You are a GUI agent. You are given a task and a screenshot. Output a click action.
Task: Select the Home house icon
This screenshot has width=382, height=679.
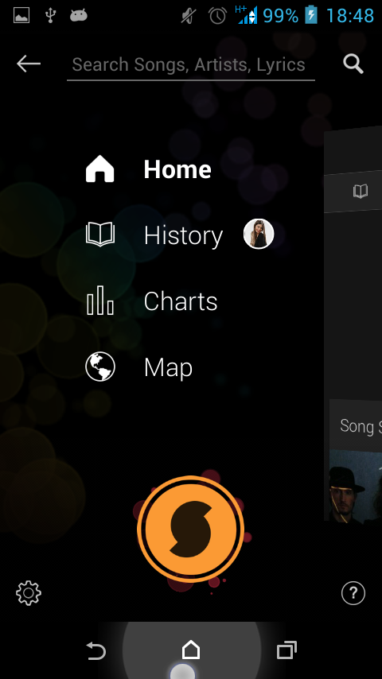click(100, 169)
